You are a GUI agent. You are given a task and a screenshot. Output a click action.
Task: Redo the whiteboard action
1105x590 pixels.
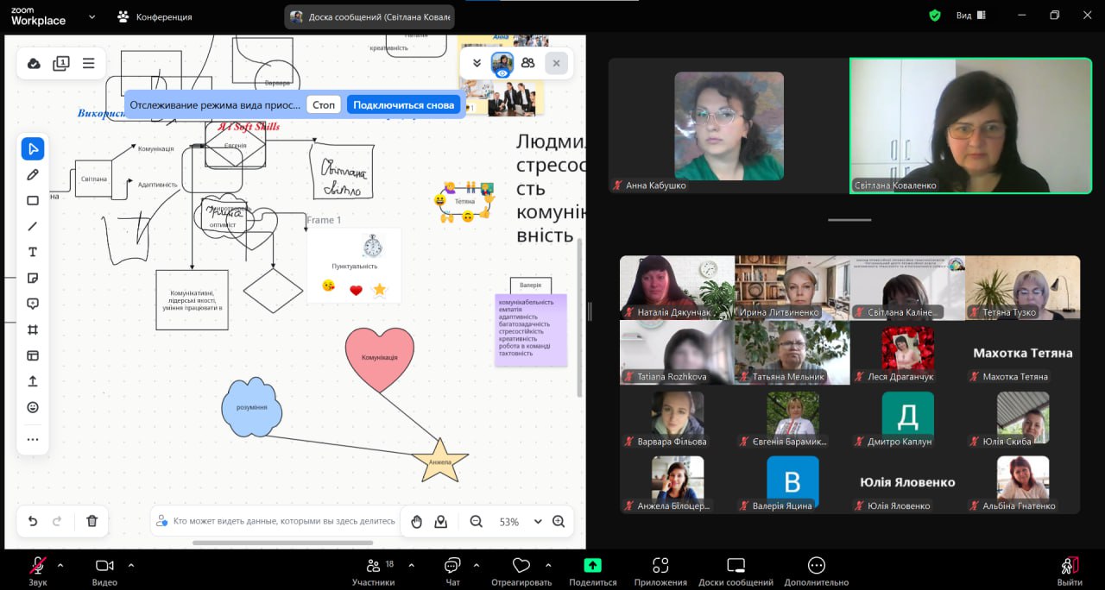click(58, 521)
